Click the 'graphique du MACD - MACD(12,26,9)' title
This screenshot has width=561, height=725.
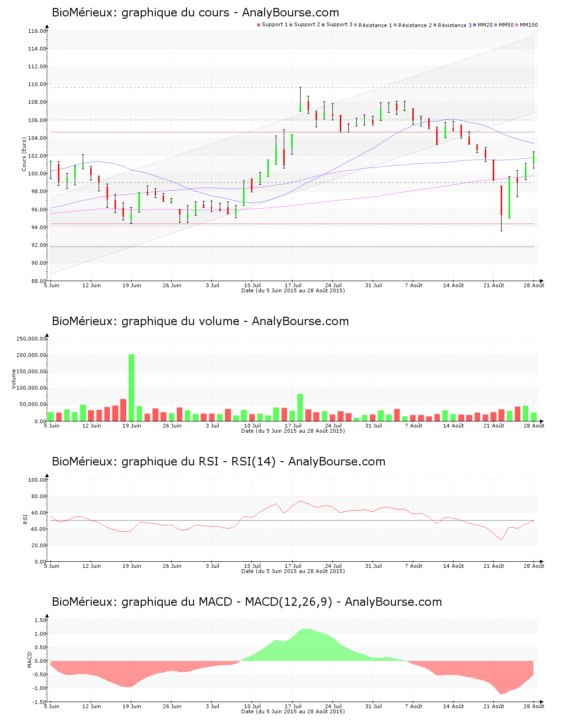(x=247, y=602)
